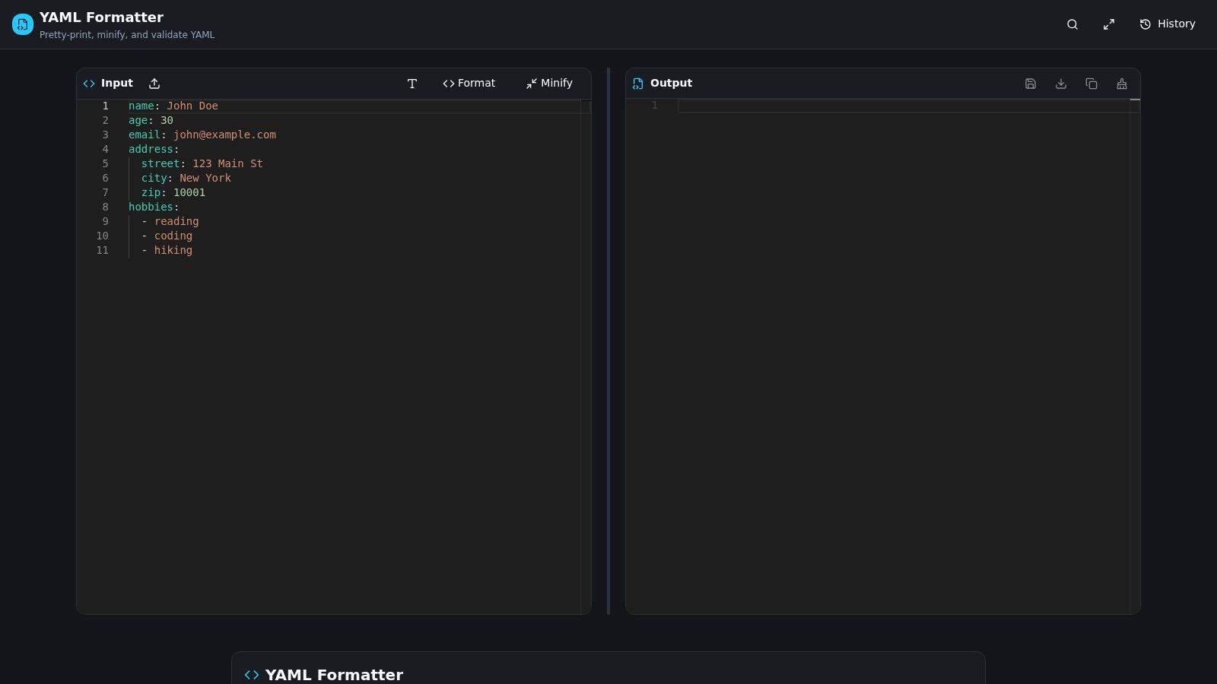Click the "- reading" list item
Viewport: 1217px width, 684px height.
tap(170, 222)
